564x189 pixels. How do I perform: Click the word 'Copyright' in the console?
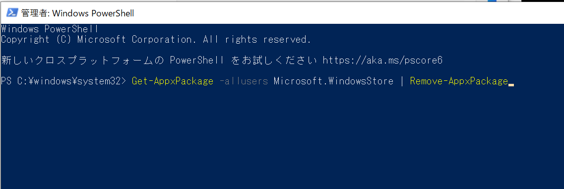25,40
